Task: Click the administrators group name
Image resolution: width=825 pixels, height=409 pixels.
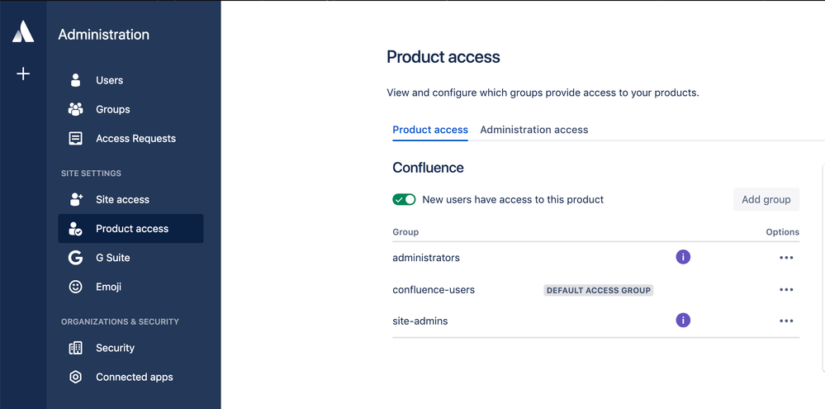Action: 426,258
